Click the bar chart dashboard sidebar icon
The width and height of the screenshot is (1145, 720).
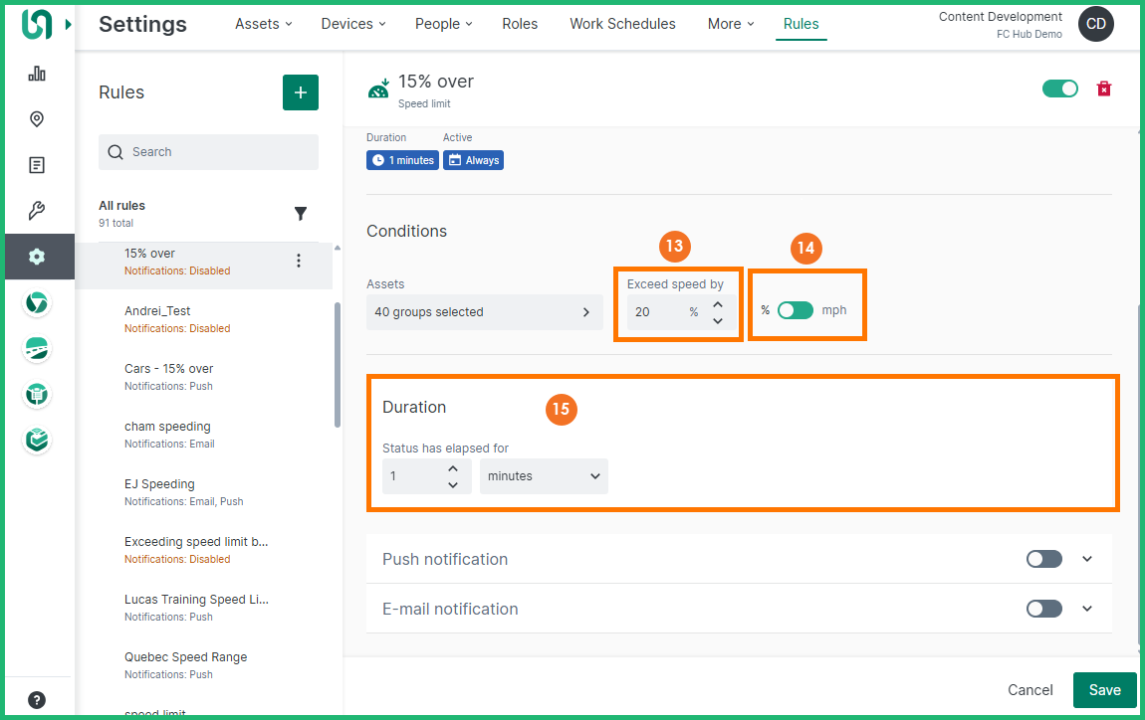[x=37, y=74]
